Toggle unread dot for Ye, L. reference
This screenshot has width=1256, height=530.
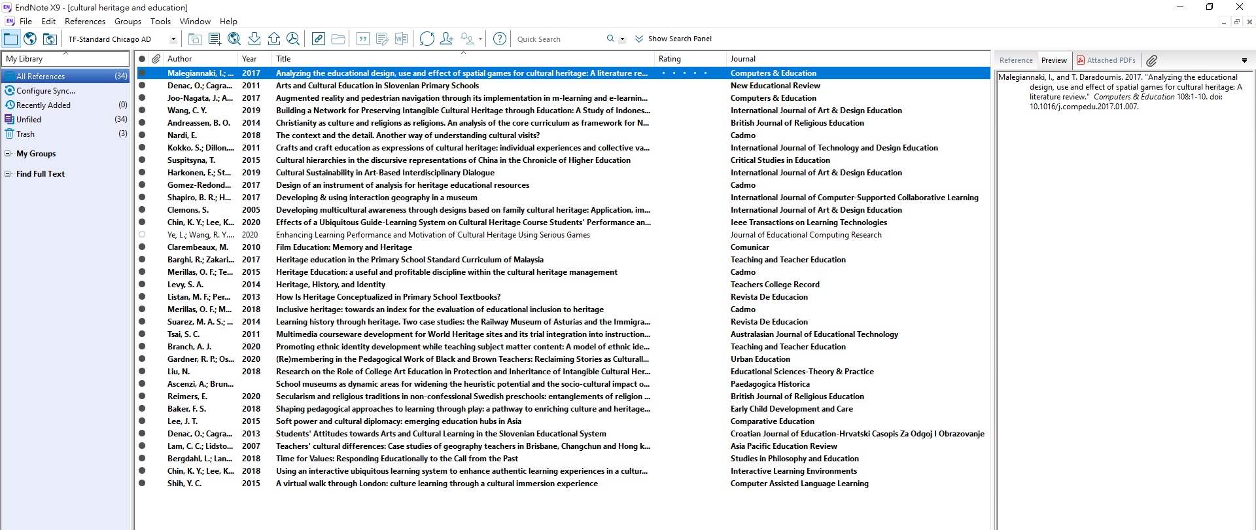tap(142, 235)
